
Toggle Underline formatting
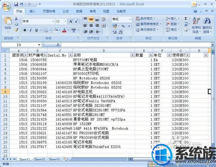[36, 30]
